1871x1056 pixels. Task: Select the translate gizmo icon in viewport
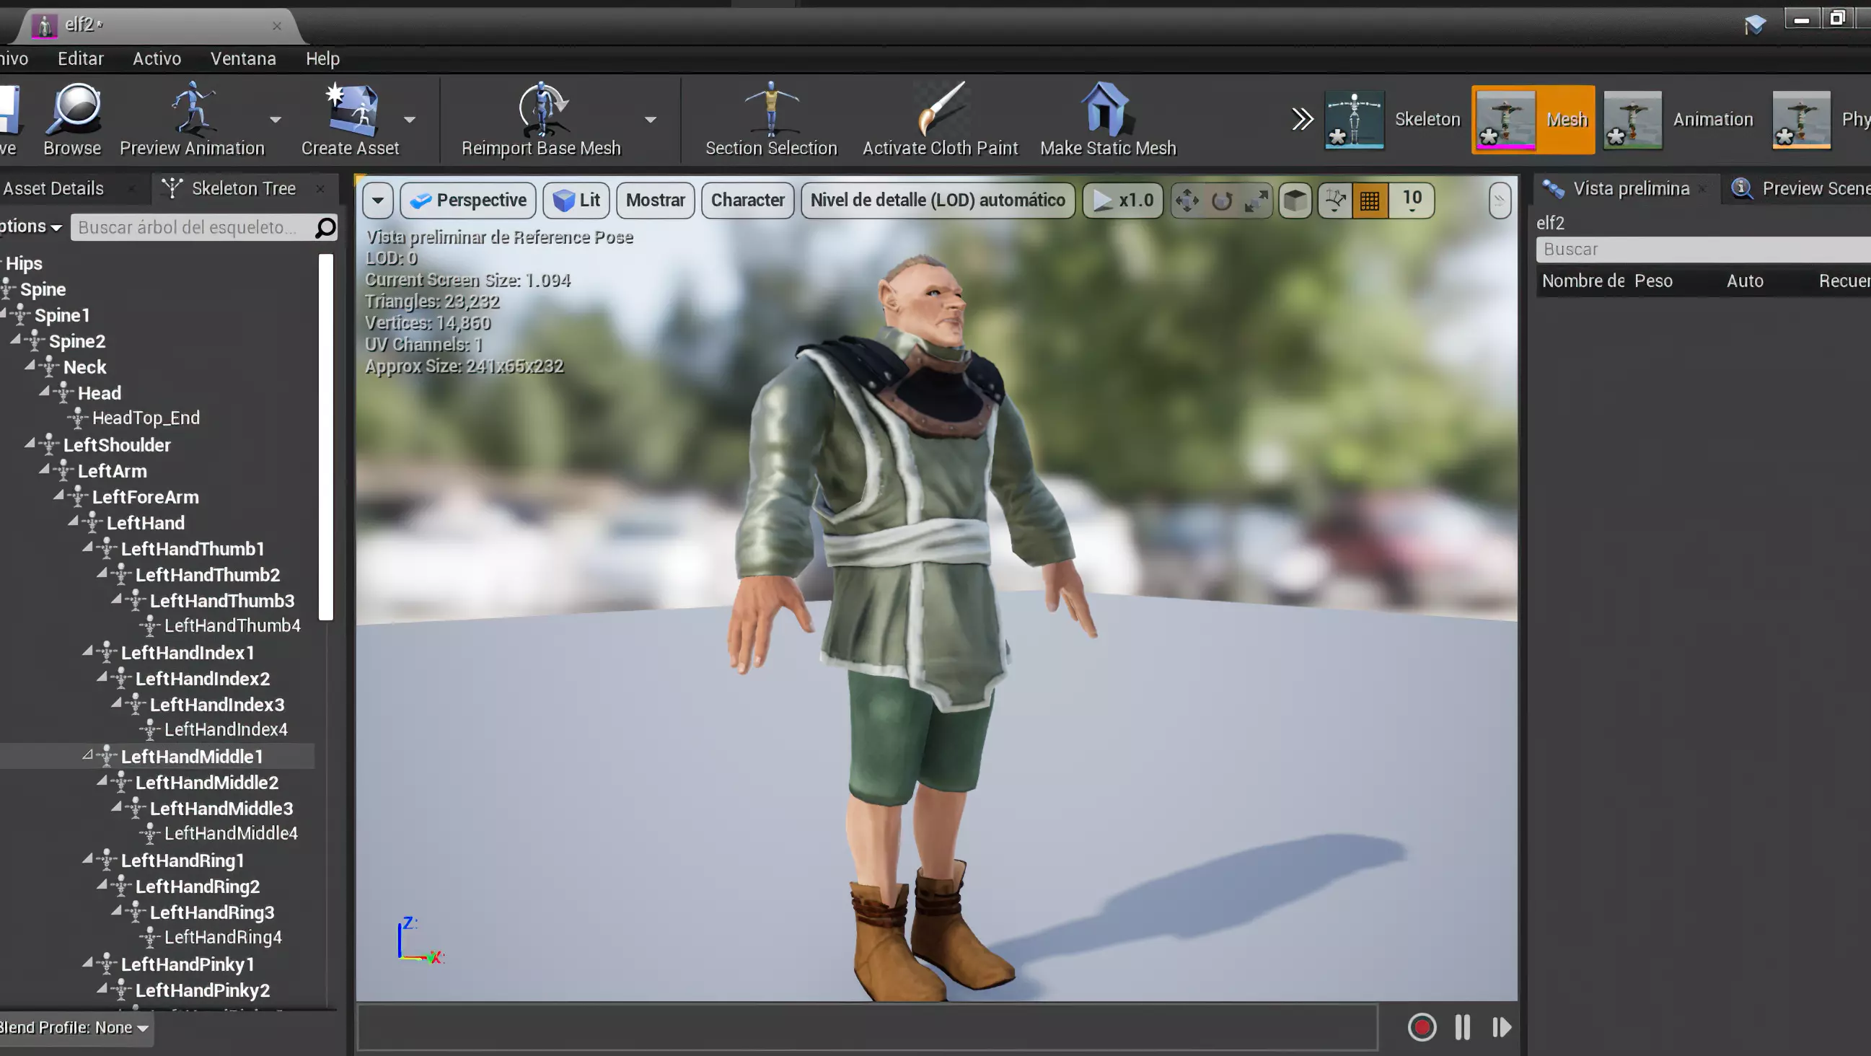[1187, 201]
